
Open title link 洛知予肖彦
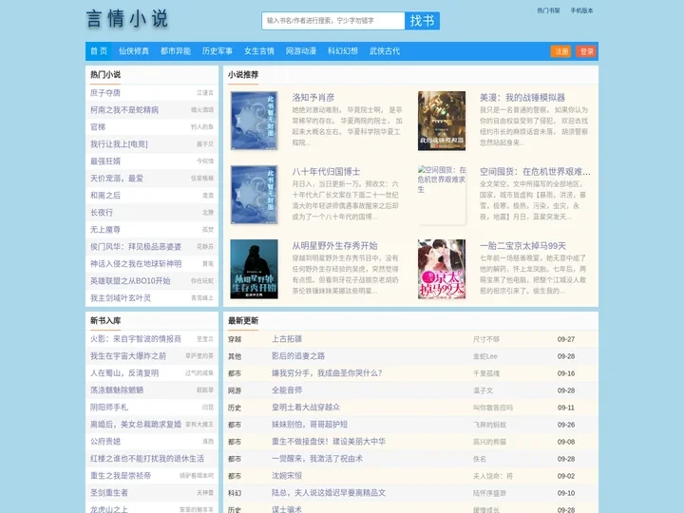(x=313, y=97)
